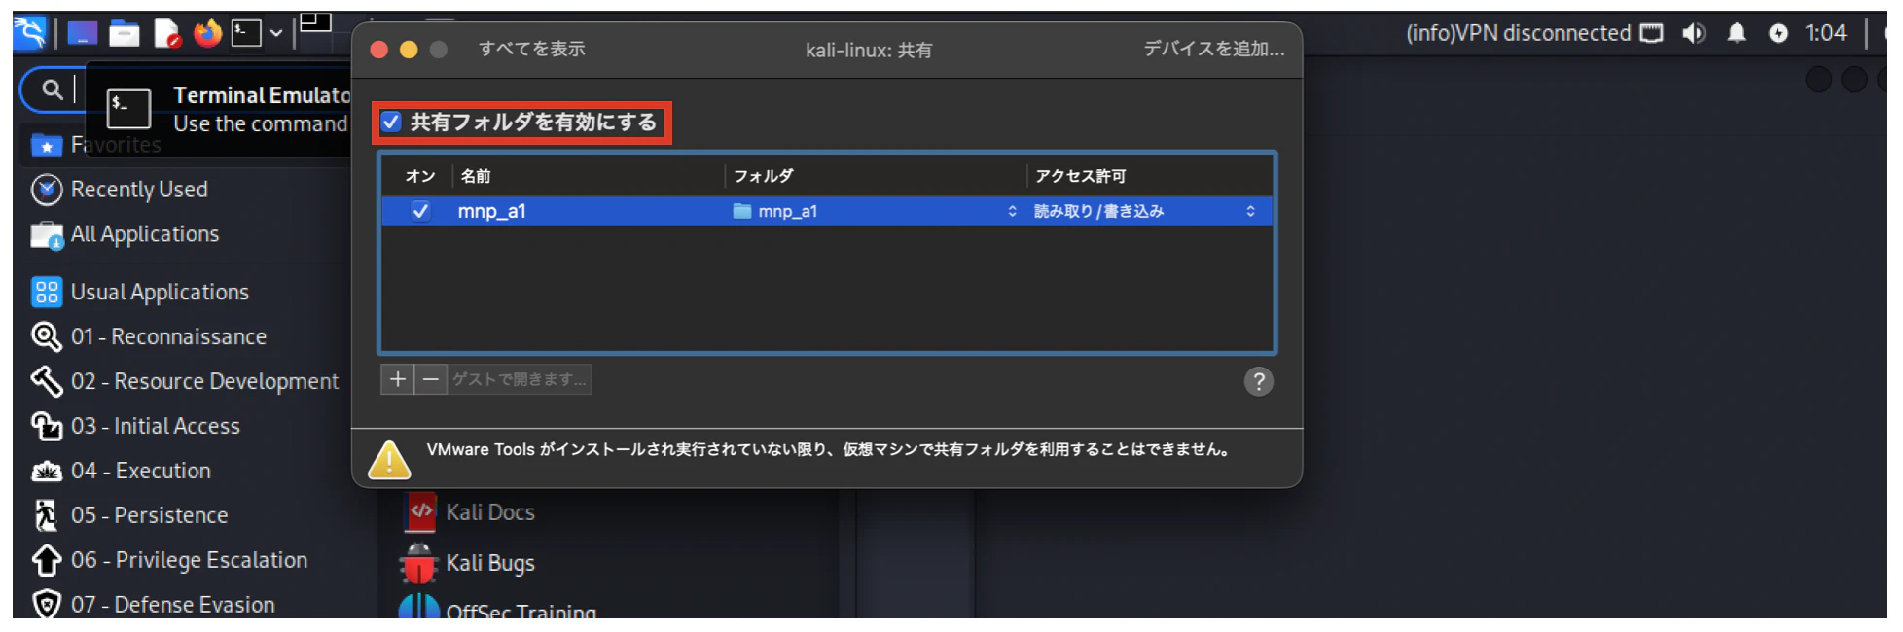Launch the text editor icon in panel
Viewport: 1903px width, 632px height.
coord(166,34)
